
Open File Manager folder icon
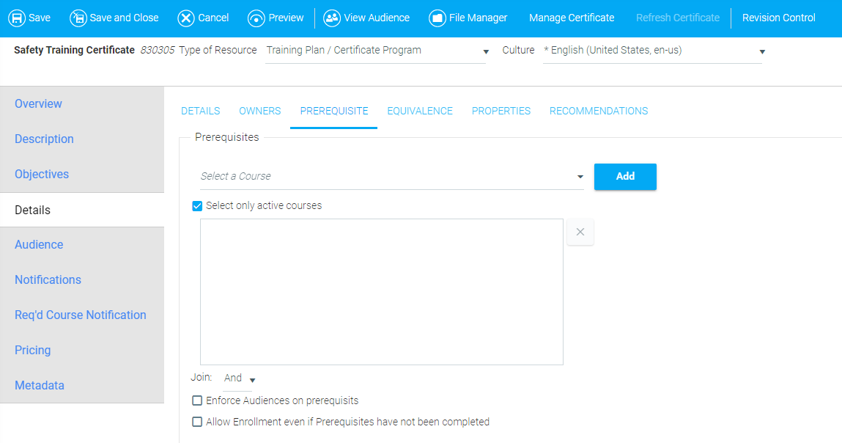(437, 18)
